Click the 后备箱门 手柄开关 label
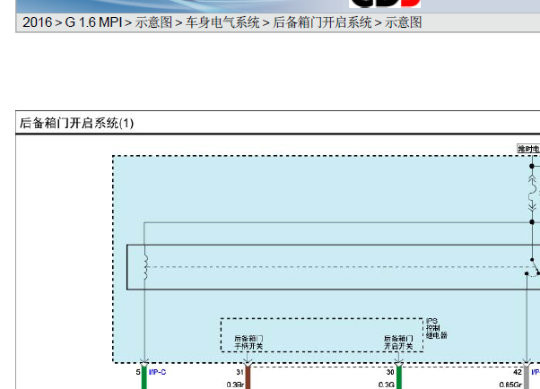 click(248, 342)
